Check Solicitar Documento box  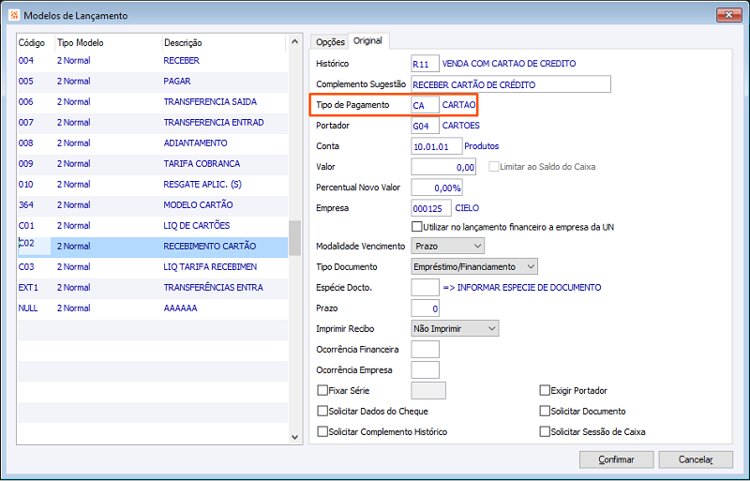point(545,411)
